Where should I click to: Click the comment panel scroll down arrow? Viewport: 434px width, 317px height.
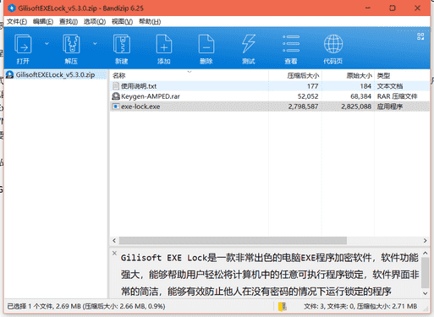[x=426, y=293]
